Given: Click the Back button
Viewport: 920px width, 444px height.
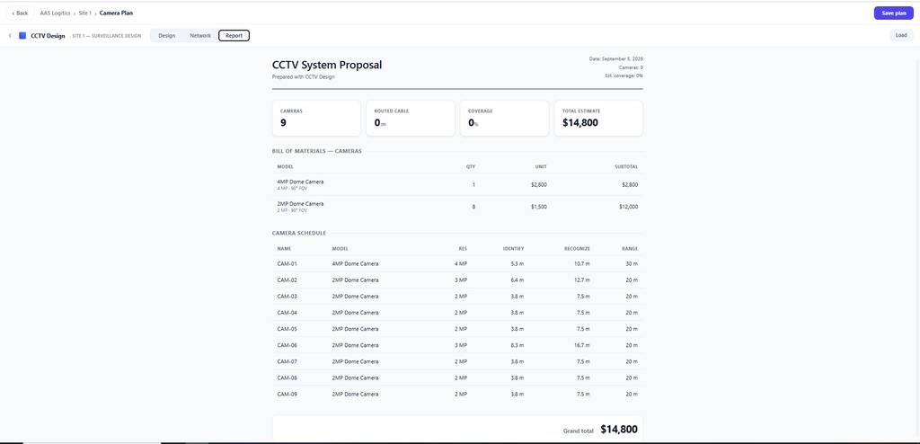Looking at the screenshot, I should (20, 13).
